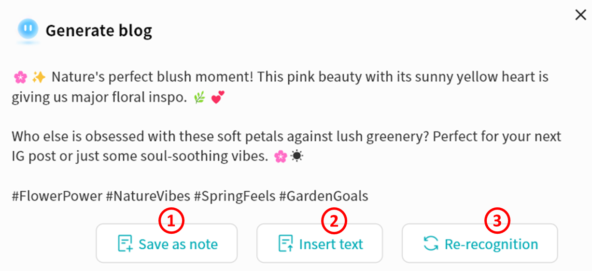The image size is (592, 271).
Task: Click the red circled number 1 marker
Action: click(x=171, y=221)
